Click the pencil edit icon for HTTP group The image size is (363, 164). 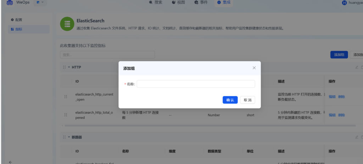357,67
